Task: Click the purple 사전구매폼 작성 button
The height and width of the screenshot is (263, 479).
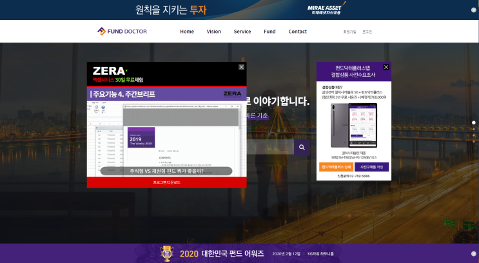Action: pos(371,167)
